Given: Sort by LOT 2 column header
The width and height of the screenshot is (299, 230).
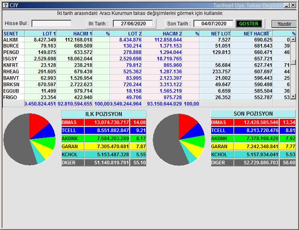Looking at the screenshot, I should [126, 34].
